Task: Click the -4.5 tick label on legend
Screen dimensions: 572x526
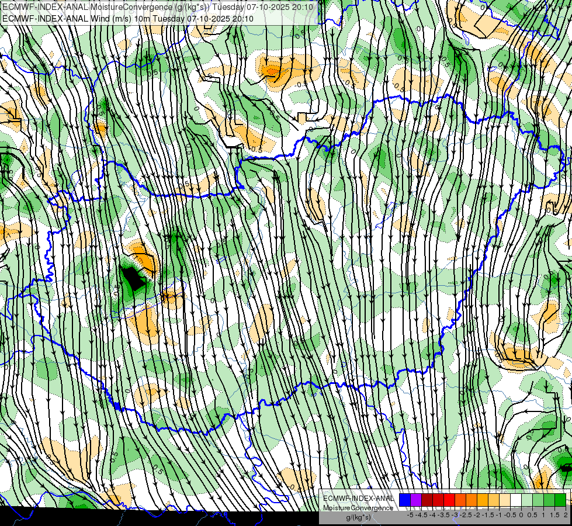Action: tap(421, 515)
